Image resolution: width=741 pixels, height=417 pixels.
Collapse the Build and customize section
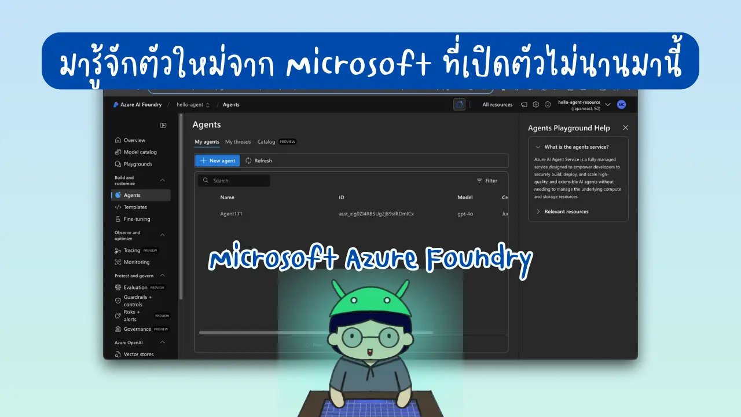tap(162, 180)
